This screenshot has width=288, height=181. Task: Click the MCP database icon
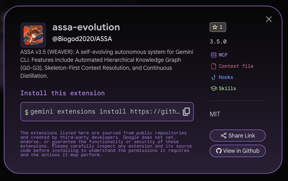[x=214, y=55]
